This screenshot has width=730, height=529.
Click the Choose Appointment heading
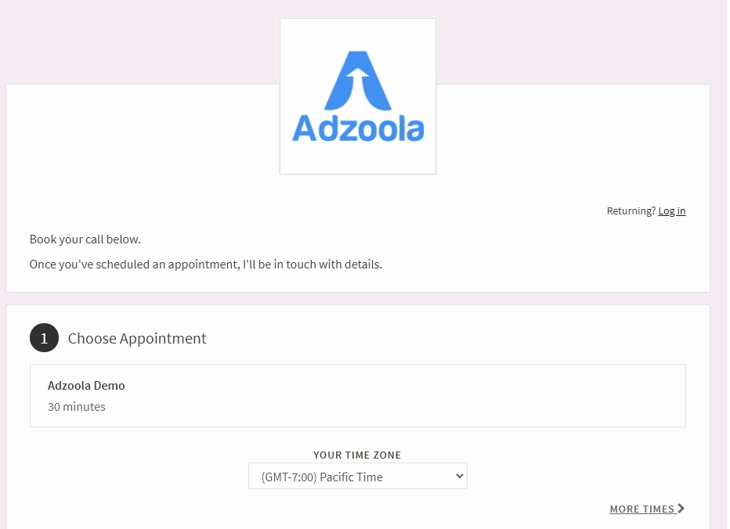pos(137,338)
